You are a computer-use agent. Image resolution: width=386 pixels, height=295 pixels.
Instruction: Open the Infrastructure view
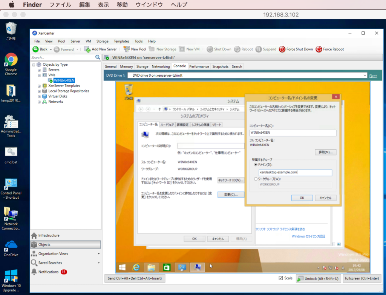(x=49, y=236)
